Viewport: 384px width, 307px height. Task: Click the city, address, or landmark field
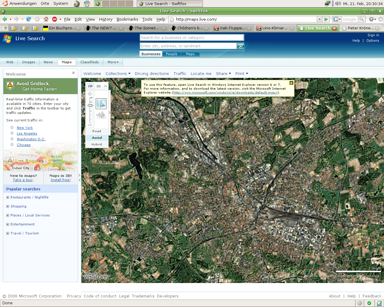pyautogui.click(x=188, y=46)
